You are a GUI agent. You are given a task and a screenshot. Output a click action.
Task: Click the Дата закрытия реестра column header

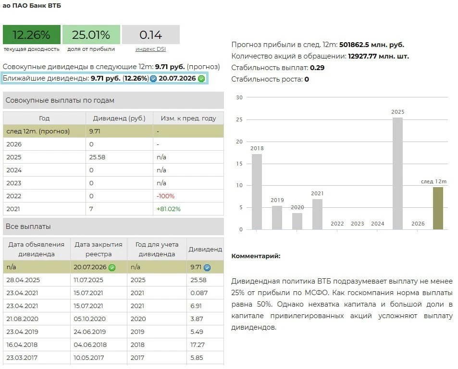[x=99, y=249]
